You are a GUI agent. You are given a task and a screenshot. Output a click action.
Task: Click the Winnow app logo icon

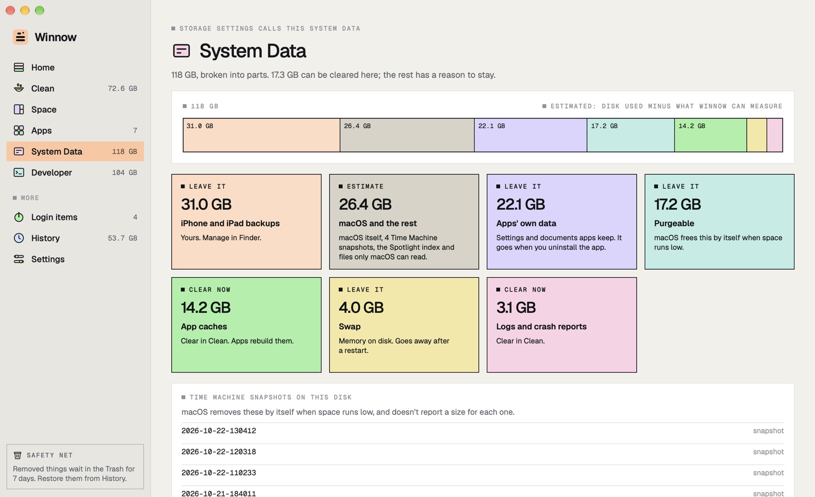20,37
